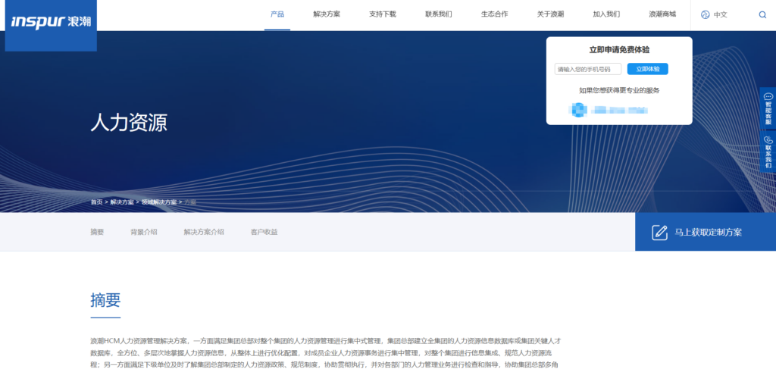Focus the phone number input field
The image size is (776, 372).
[588, 69]
